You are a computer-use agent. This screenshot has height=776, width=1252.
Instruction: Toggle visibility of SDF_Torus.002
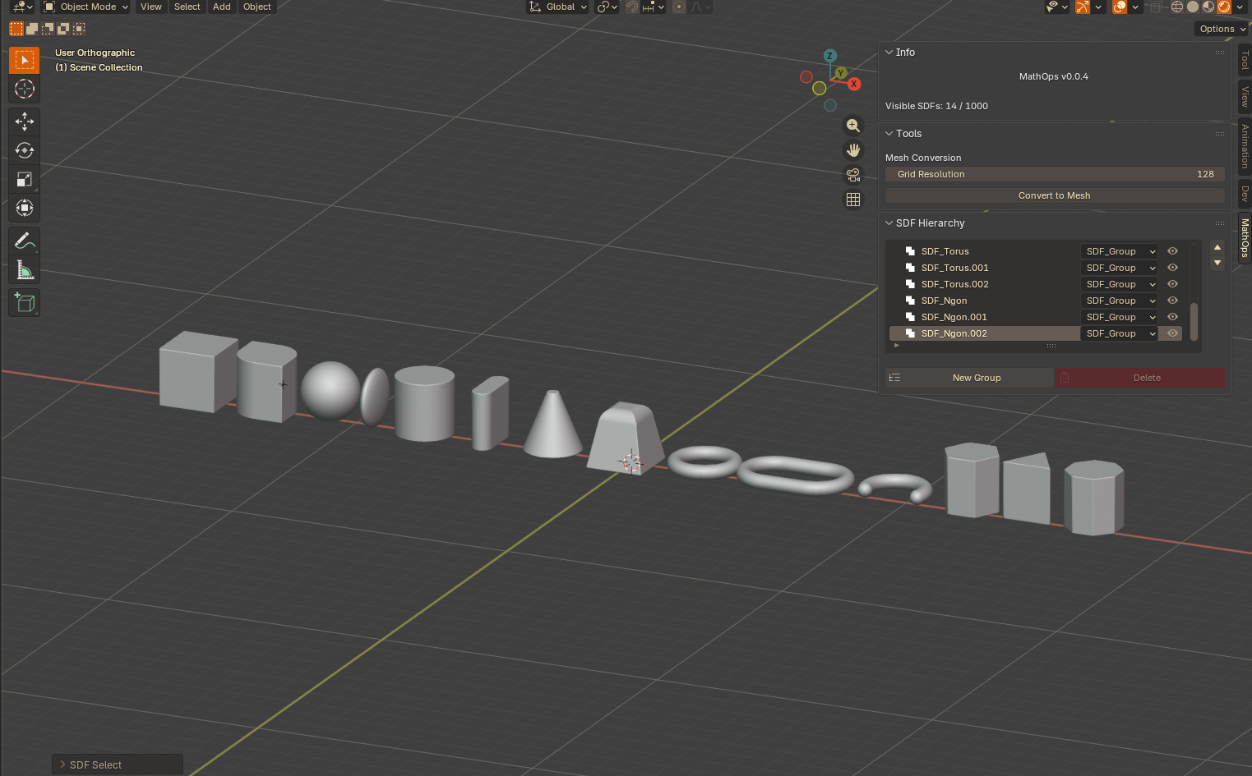[1173, 284]
